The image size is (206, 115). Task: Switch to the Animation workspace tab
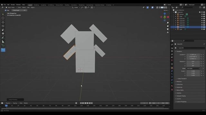point(74,5)
